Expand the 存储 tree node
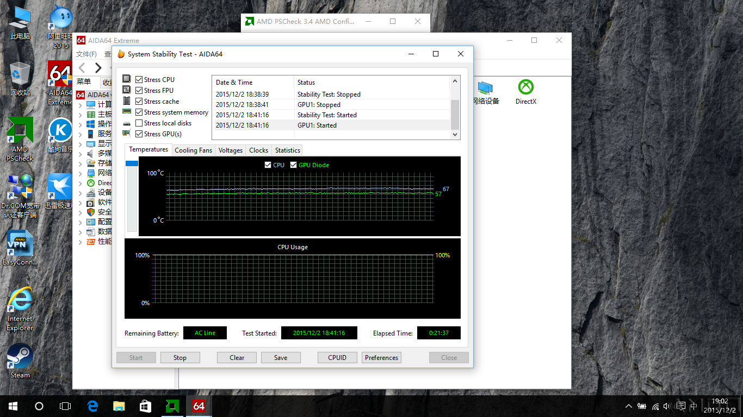743x417 pixels. [x=81, y=163]
